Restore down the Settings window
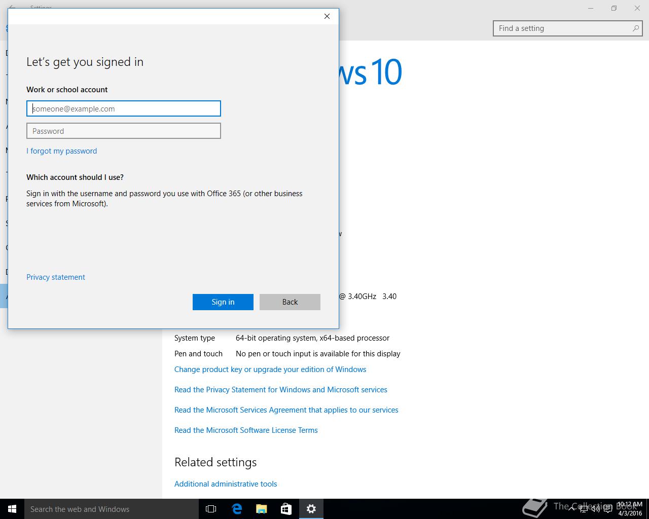Image resolution: width=649 pixels, height=519 pixels. 614,8
